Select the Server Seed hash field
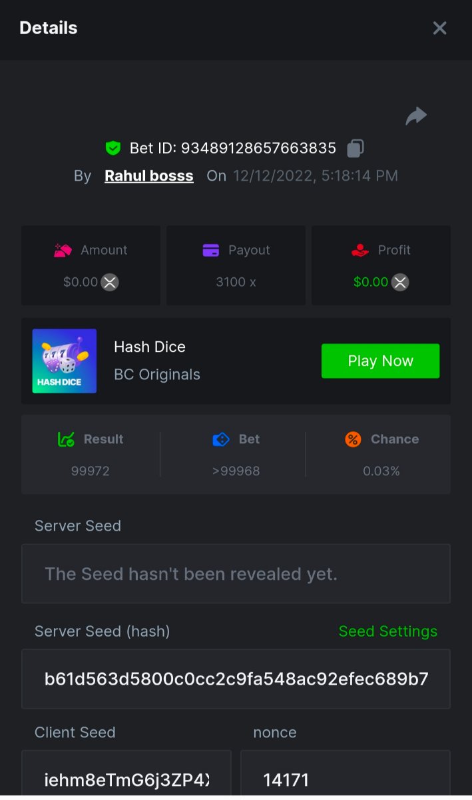 (x=236, y=679)
